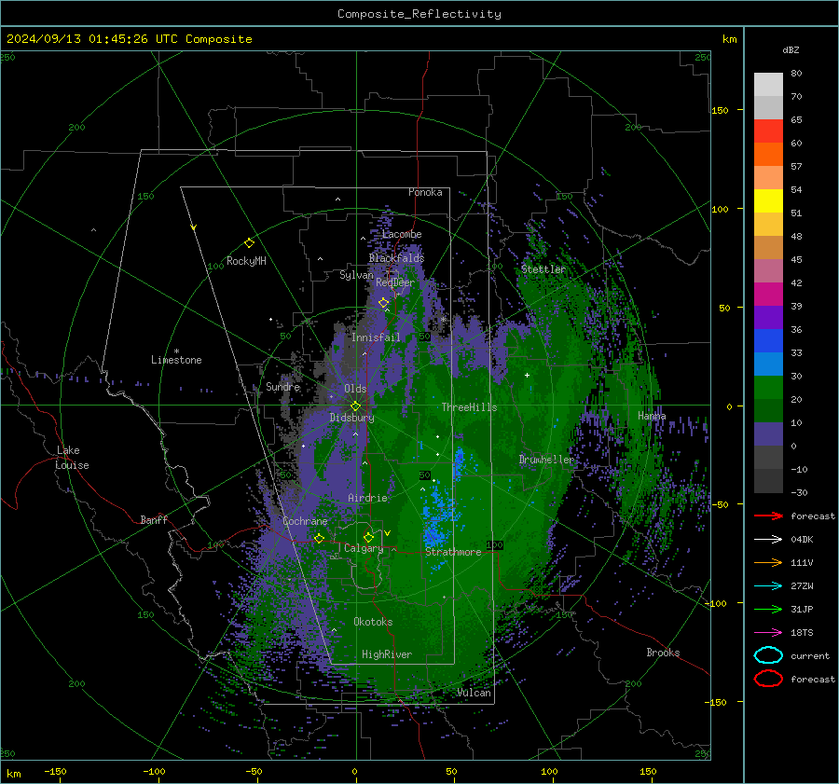Click the white cross marker north of Drumheller
The width and height of the screenshot is (839, 784).
[527, 375]
